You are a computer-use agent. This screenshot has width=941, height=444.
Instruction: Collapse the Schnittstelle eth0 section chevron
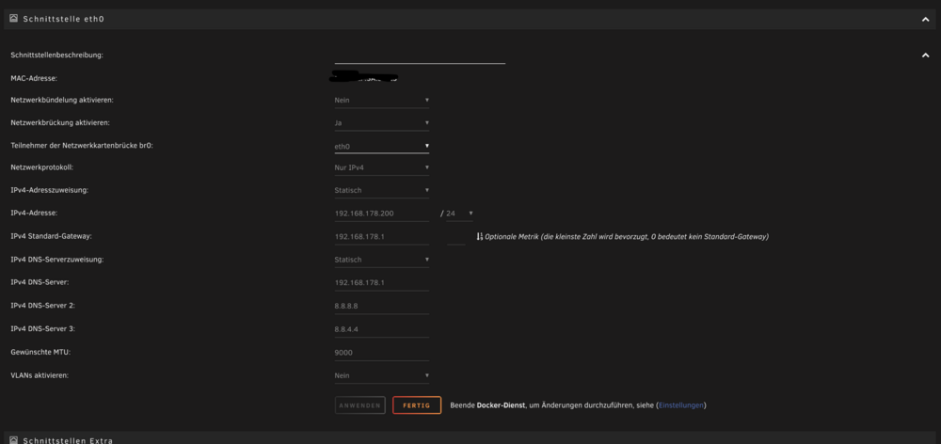(x=925, y=19)
